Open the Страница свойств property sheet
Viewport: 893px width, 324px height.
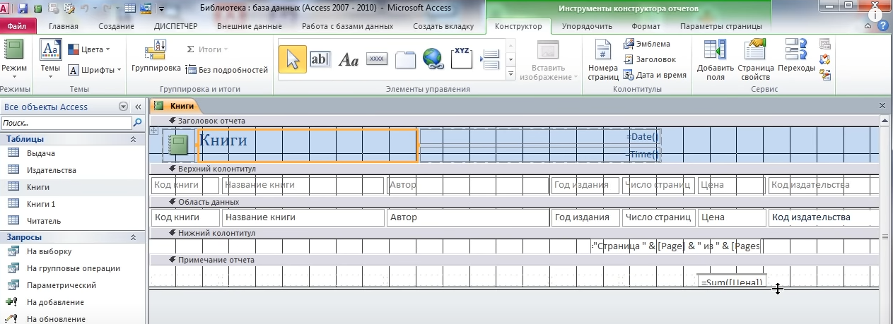point(756,61)
